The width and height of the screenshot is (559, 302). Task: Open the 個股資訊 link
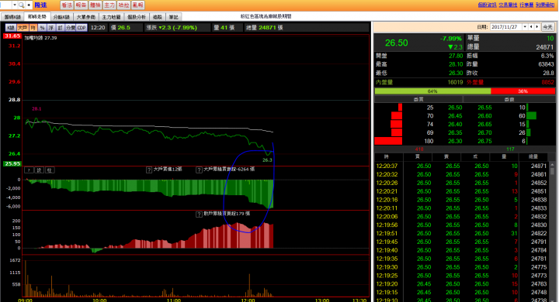click(487, 5)
